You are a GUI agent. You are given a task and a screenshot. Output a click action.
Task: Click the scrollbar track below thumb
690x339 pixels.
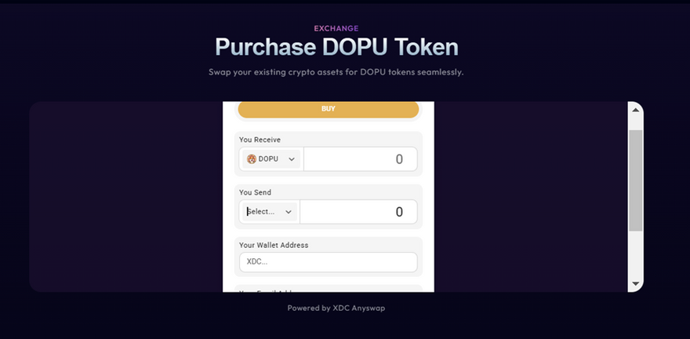635,254
